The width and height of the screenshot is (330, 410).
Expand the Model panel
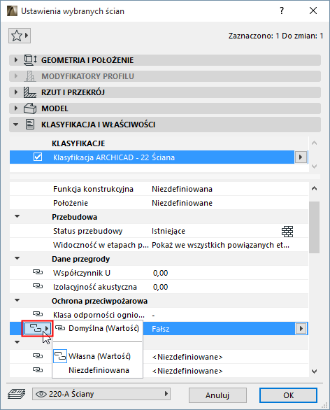tap(16, 108)
